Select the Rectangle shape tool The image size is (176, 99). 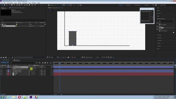(x=17, y=5)
